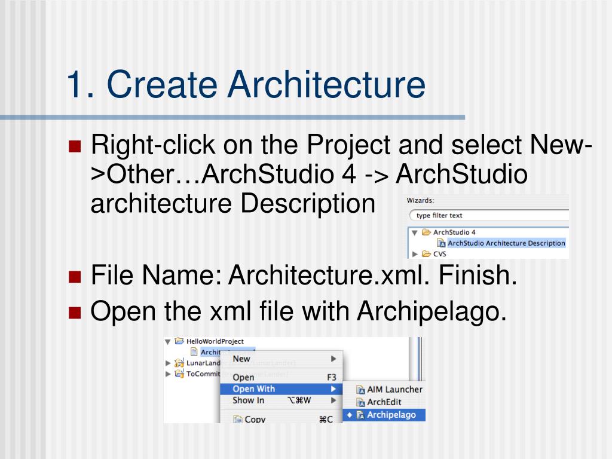Click the Copy menu item icon
This screenshot has width=612, height=459.
[237, 419]
